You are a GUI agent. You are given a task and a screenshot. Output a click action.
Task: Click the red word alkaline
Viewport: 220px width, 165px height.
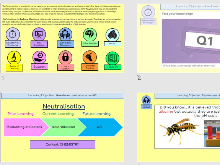[x=166, y=112]
